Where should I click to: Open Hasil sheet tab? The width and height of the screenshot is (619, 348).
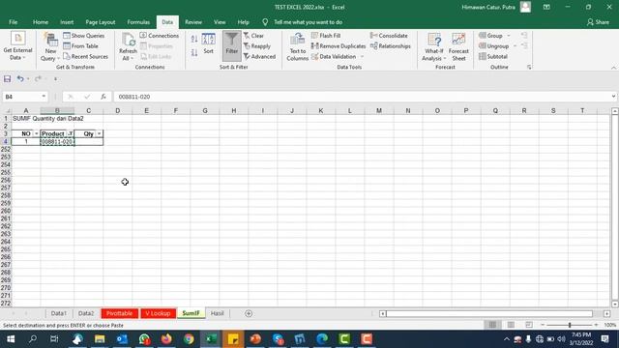click(217, 313)
